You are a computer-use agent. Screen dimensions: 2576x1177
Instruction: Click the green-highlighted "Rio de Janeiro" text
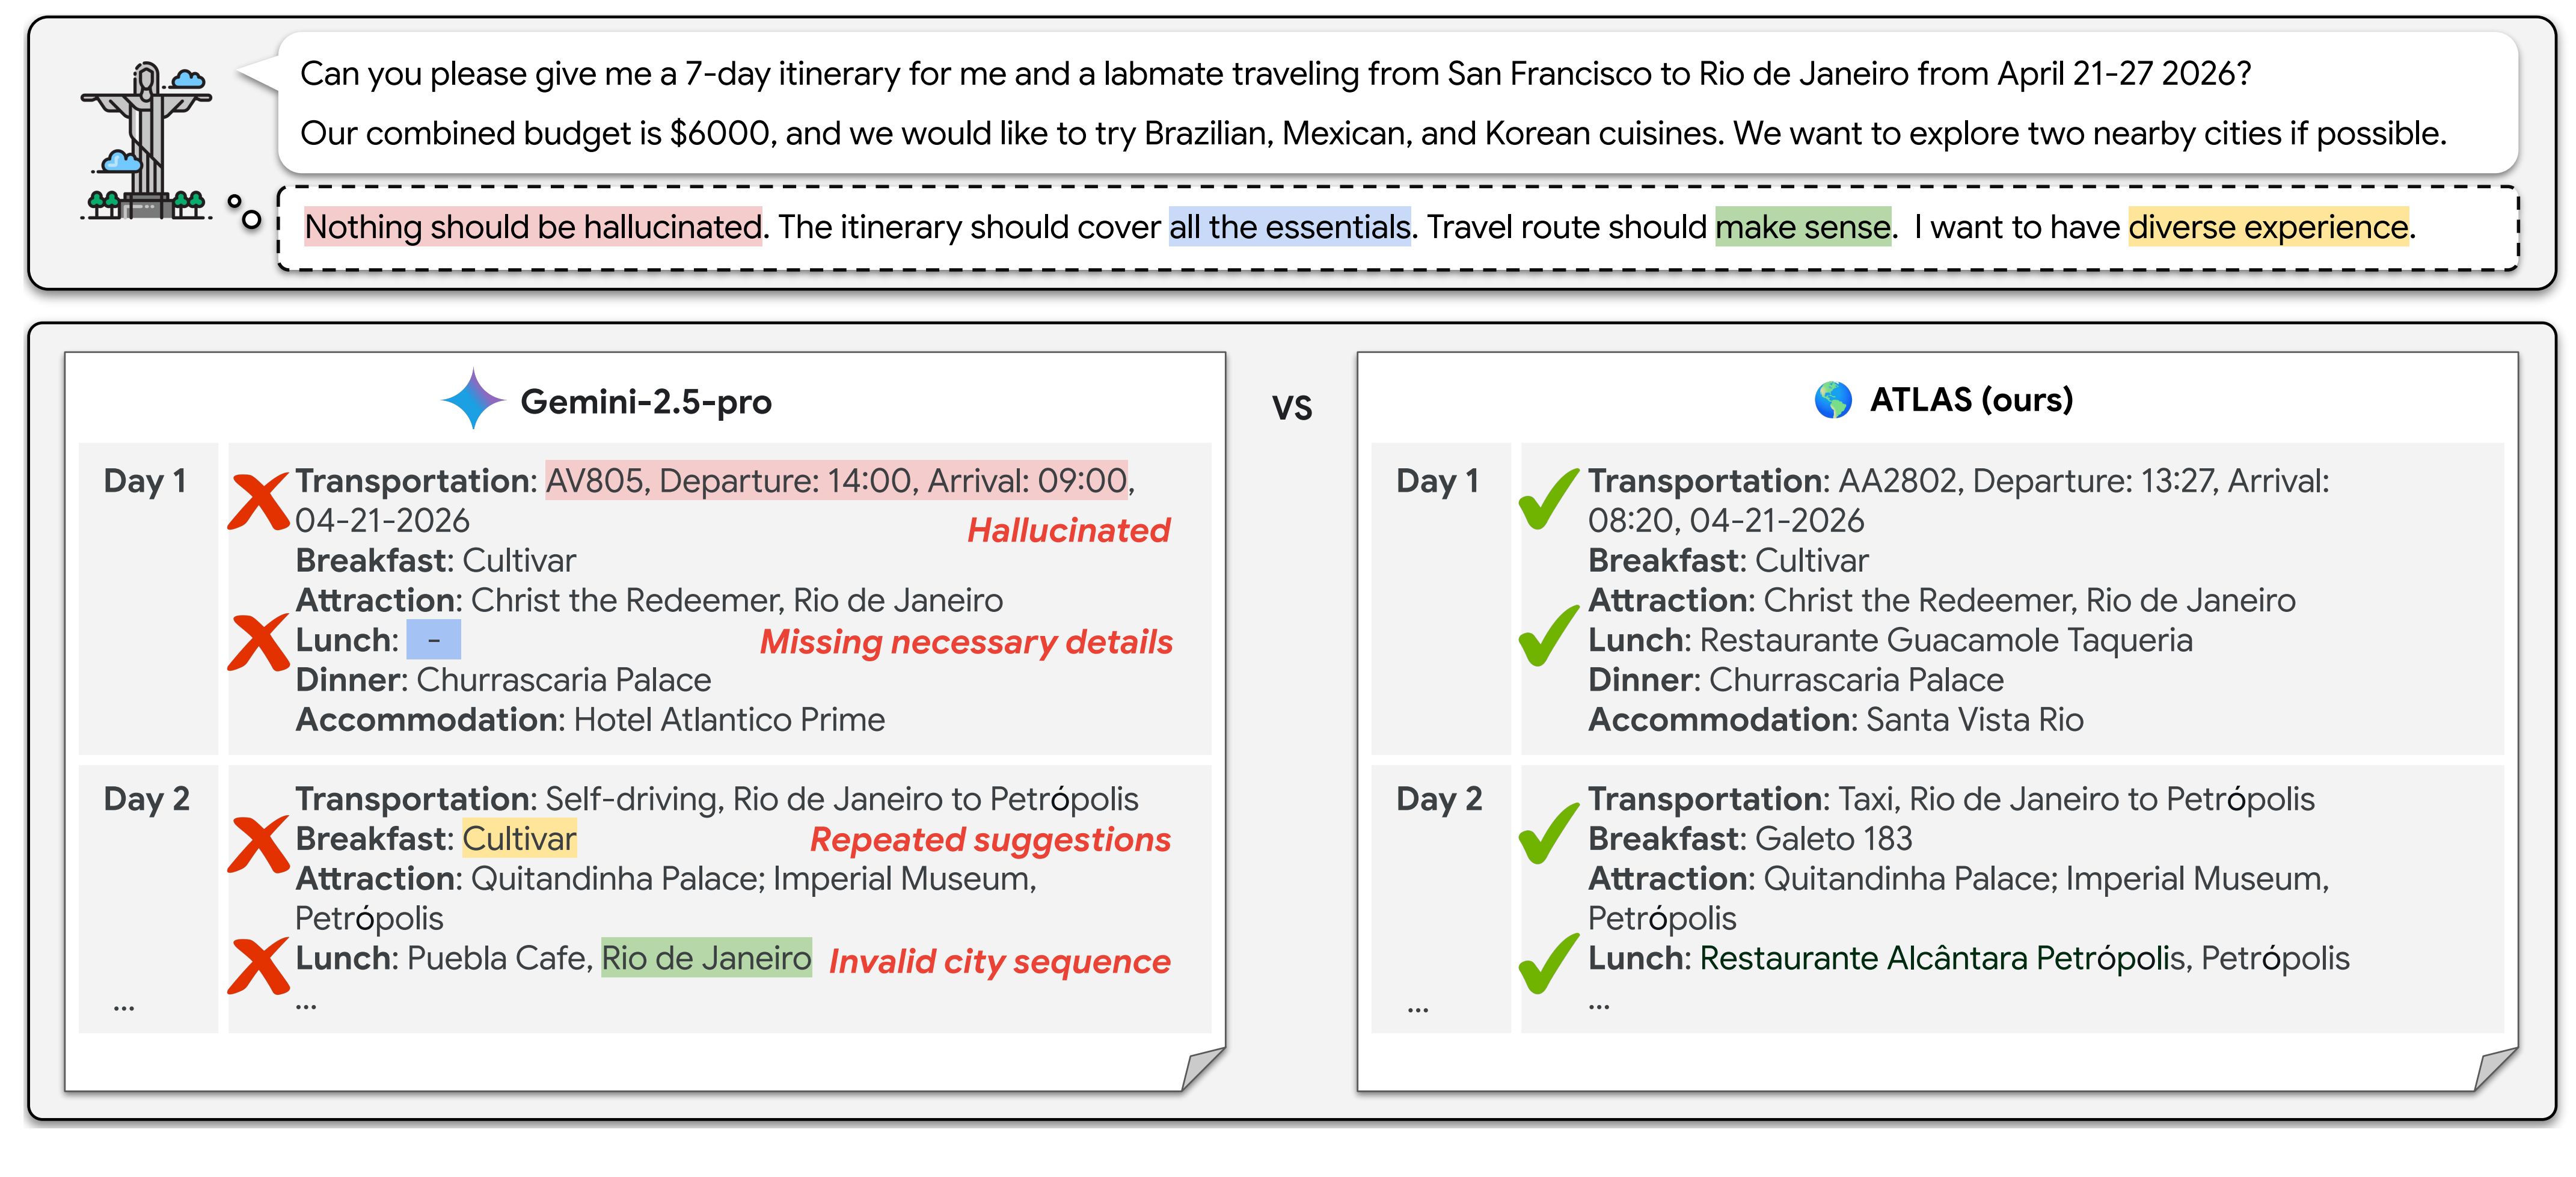tap(706, 958)
